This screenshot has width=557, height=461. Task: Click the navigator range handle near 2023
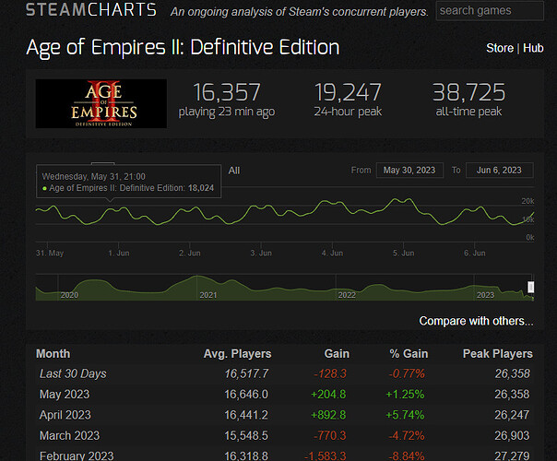(530, 287)
